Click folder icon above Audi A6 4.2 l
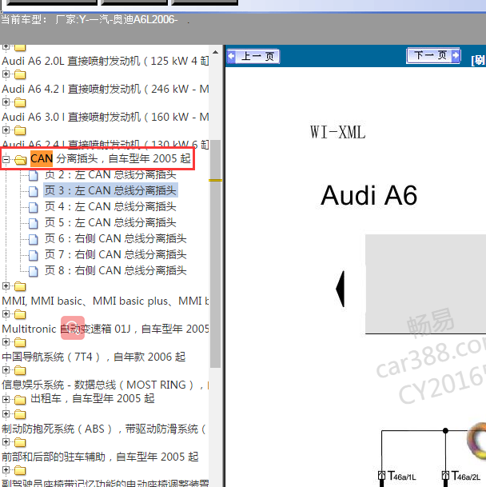The height and width of the screenshot is (487, 486). coord(20,74)
